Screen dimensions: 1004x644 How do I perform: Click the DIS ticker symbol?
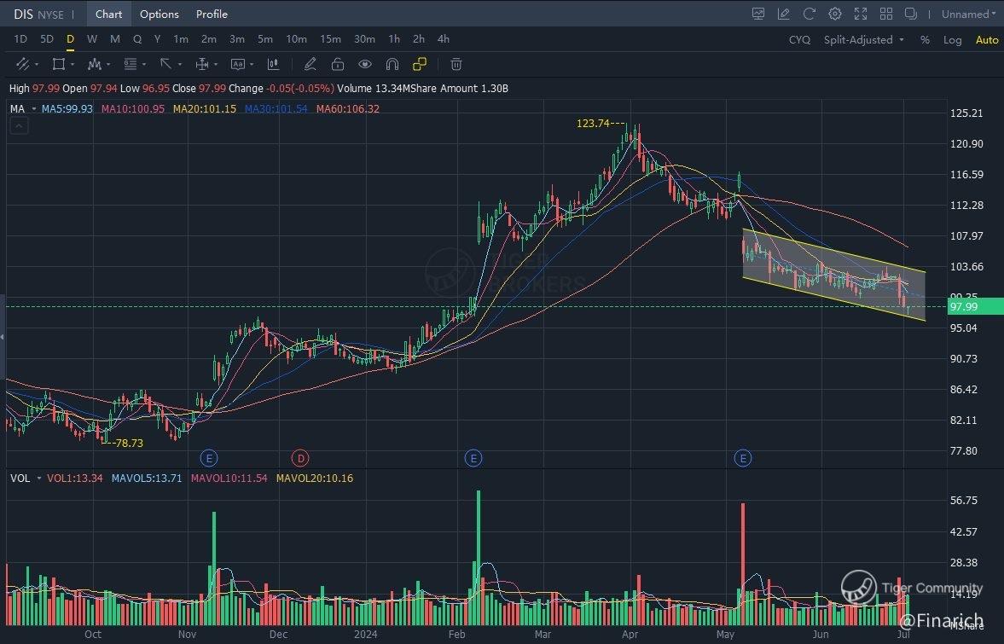click(x=23, y=14)
